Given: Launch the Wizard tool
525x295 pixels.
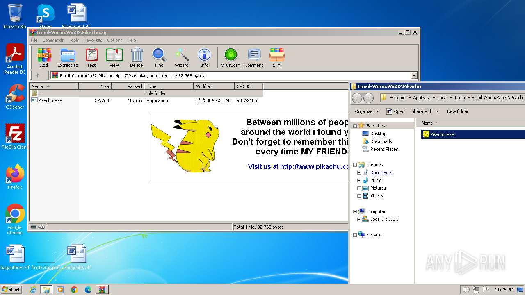Looking at the screenshot, I should tap(182, 57).
